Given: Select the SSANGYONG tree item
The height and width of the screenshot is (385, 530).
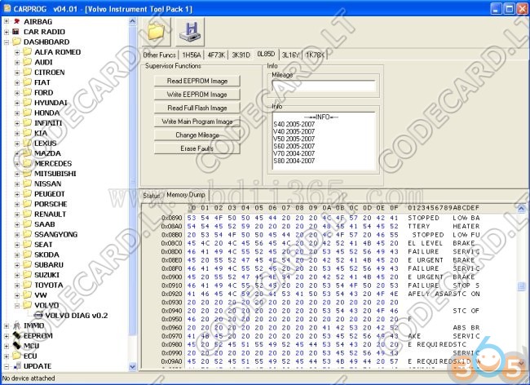Looking at the screenshot, I should click(55, 234).
